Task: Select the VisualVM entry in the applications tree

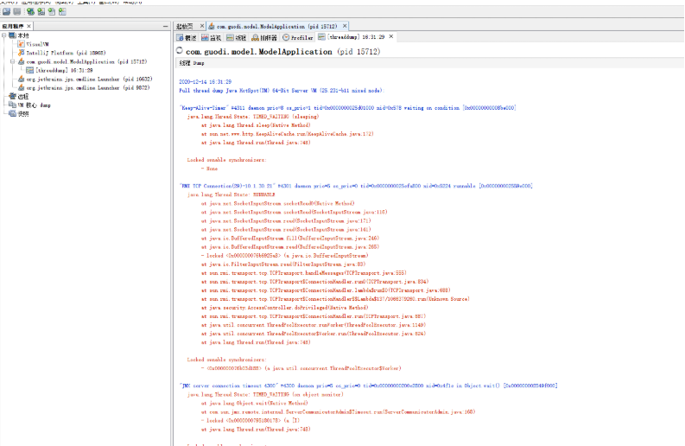Action: pos(37,44)
